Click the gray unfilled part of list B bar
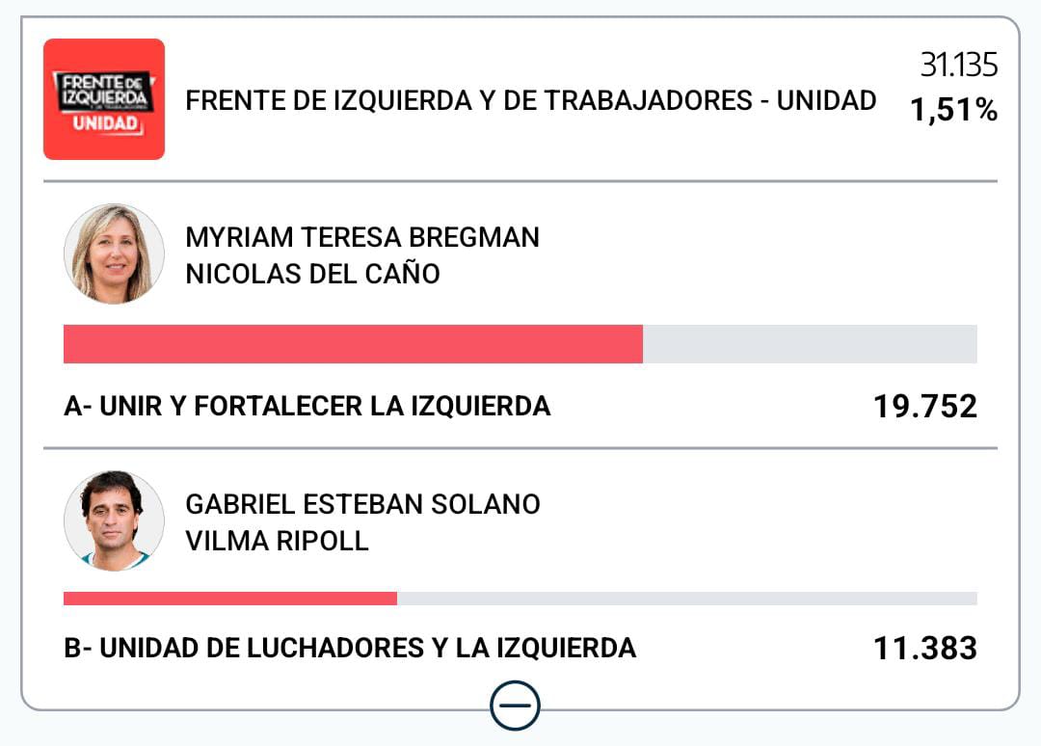 coord(686,599)
